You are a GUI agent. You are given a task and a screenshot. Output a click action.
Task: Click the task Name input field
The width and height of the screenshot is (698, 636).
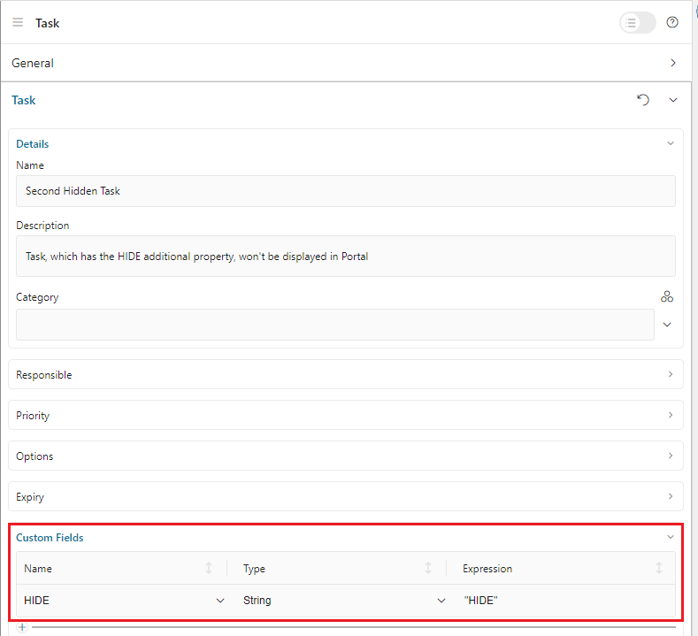click(x=345, y=191)
